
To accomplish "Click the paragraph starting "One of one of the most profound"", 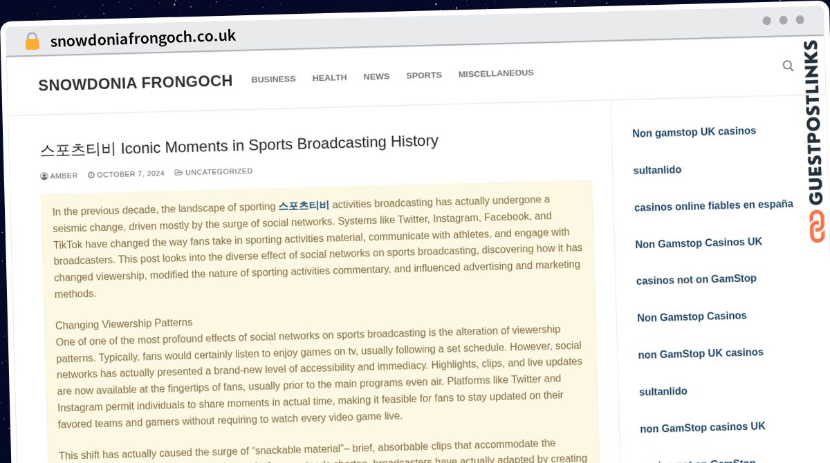I will pos(319,377).
